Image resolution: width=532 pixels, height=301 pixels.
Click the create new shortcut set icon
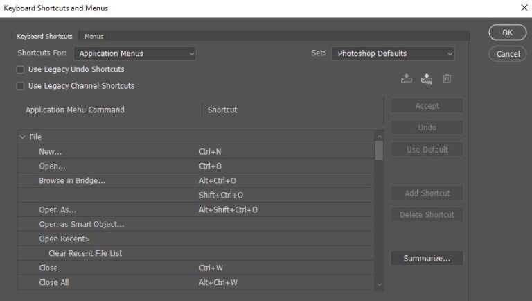(x=427, y=78)
